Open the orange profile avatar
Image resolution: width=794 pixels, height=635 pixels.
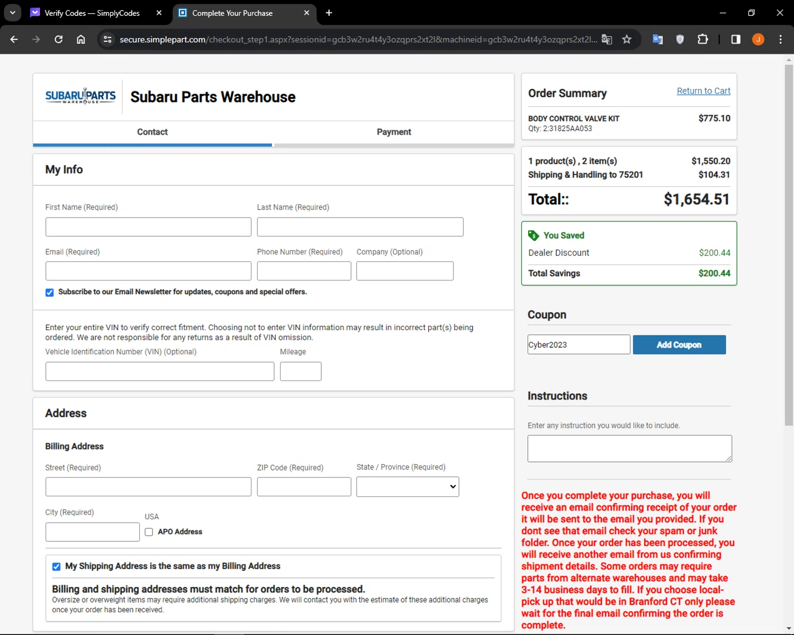click(x=758, y=39)
